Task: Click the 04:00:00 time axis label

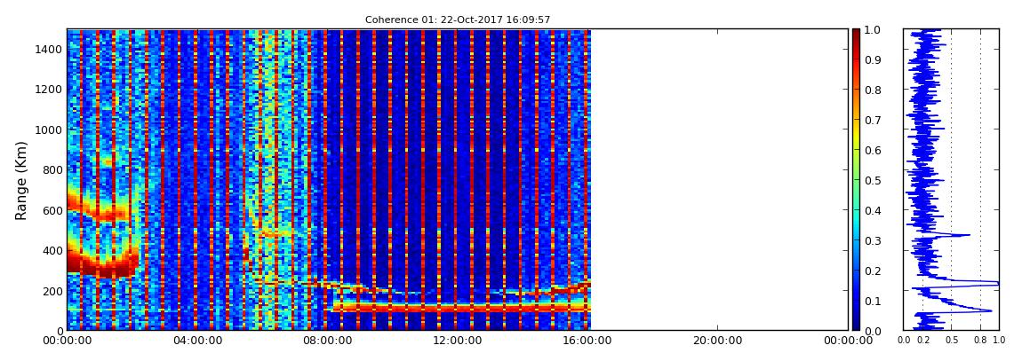Action: tap(196, 340)
